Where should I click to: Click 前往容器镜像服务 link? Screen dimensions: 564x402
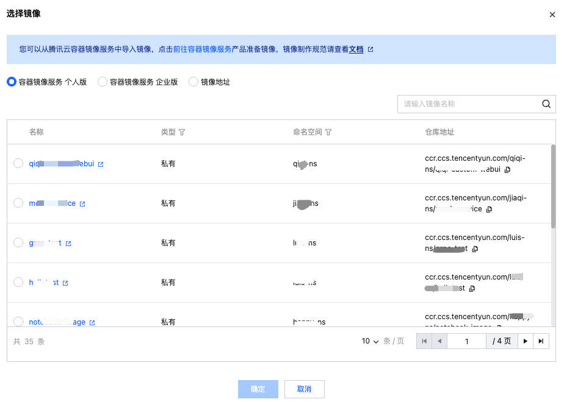pyautogui.click(x=202, y=49)
